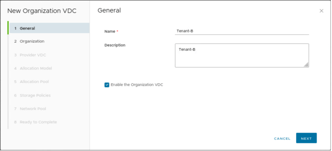Open step 8 Ready to Complete
This screenshot has width=332, height=151.
38,122
